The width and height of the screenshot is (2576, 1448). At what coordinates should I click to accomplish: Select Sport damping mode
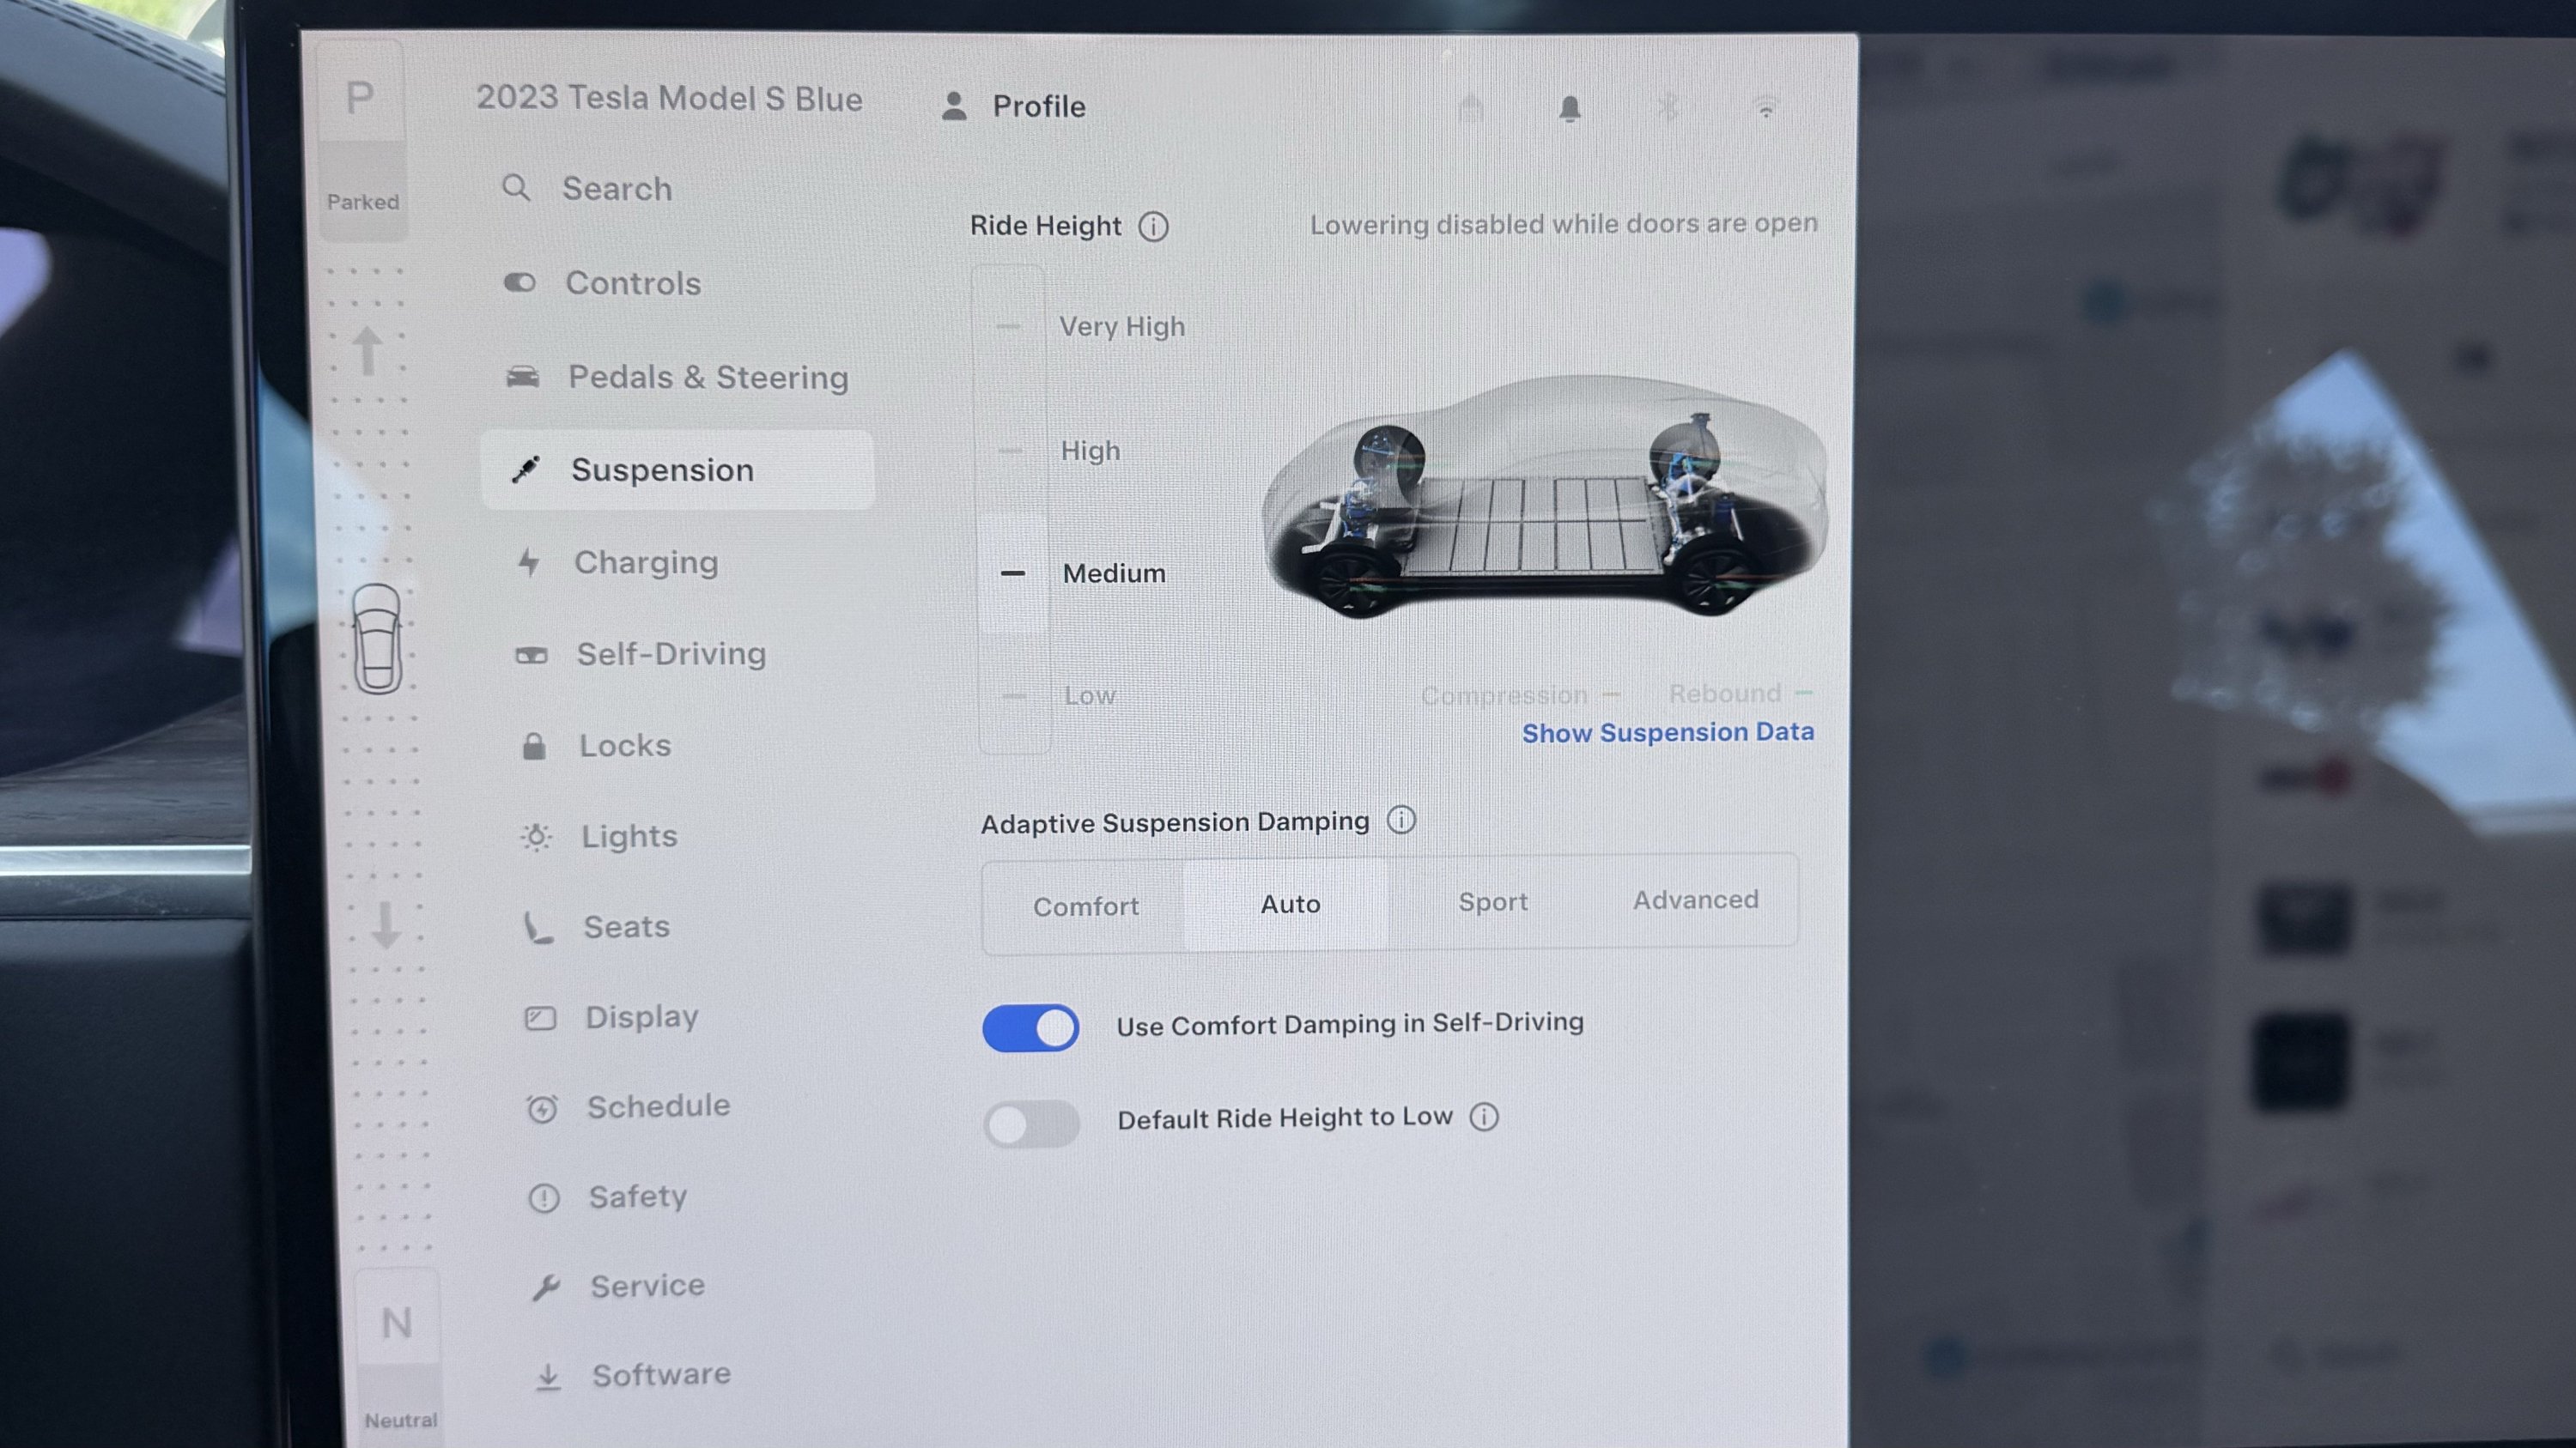(1493, 902)
